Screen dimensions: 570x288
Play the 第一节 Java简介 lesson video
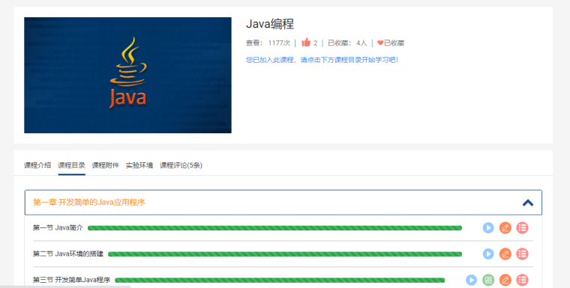pos(488,228)
